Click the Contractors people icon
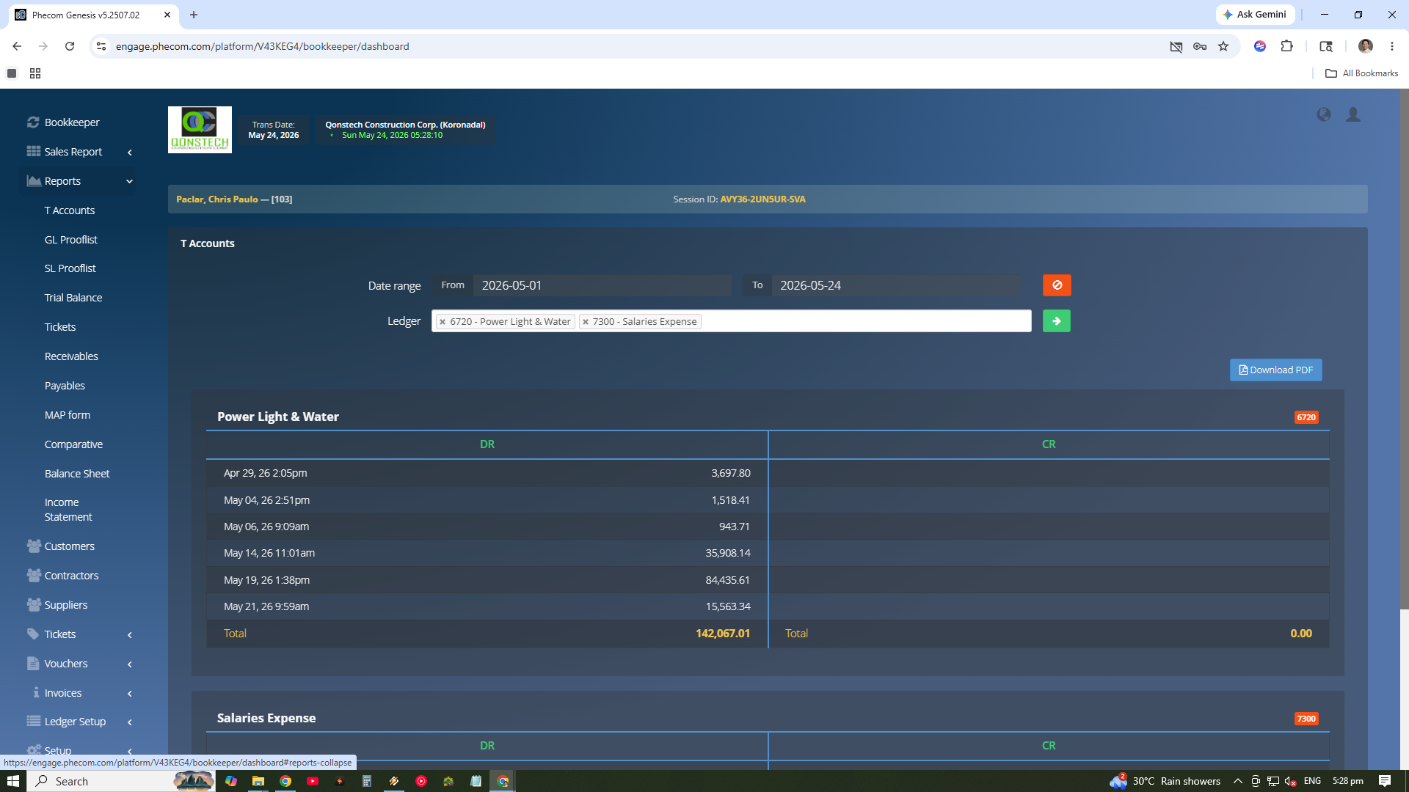 click(34, 575)
